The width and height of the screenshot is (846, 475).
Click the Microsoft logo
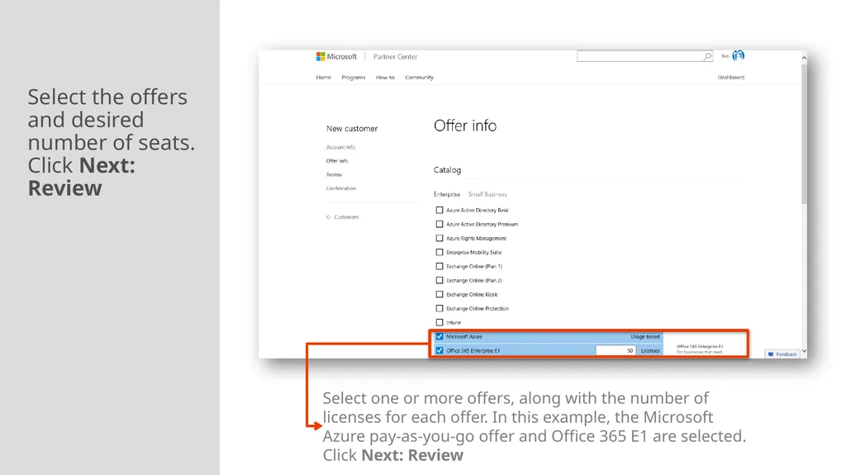pos(336,57)
